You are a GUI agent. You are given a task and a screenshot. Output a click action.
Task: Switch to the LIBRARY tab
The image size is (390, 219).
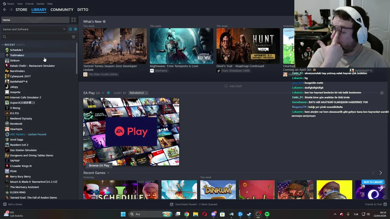pyautogui.click(x=39, y=10)
